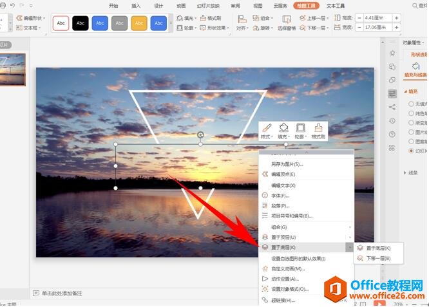Select 下移一层(B) in the submenu
The width and height of the screenshot is (429, 307).
point(378,258)
